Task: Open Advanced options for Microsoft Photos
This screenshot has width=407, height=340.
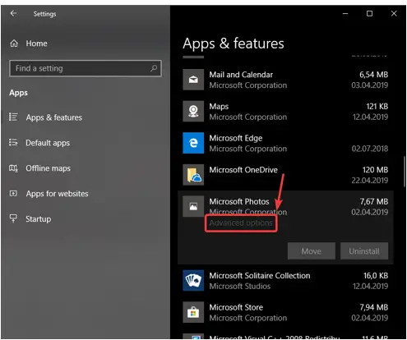Action: [241, 223]
